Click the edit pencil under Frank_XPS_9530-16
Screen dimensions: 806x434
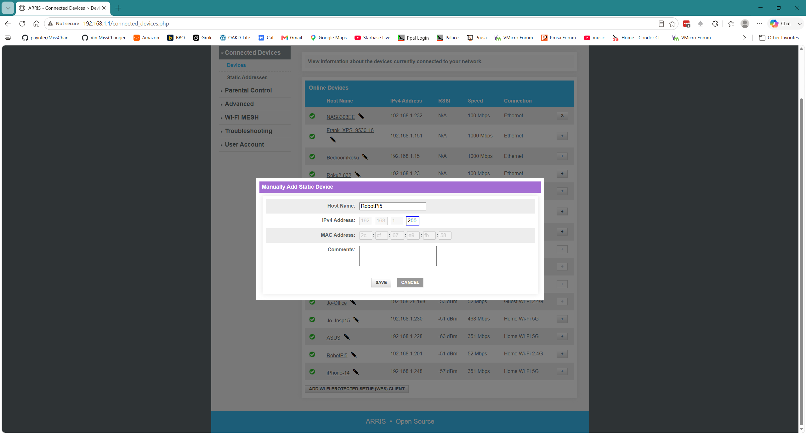(333, 139)
